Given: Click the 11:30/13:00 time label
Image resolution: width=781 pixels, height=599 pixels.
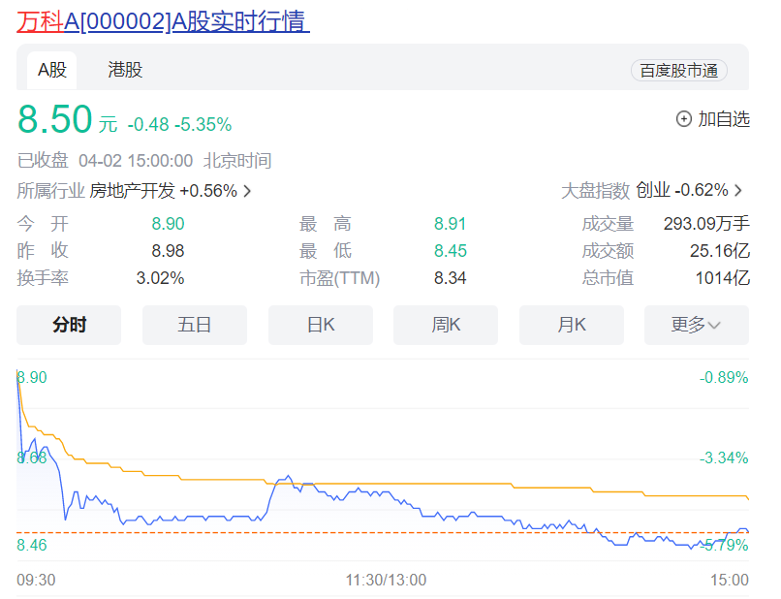Looking at the screenshot, I should (x=386, y=580).
